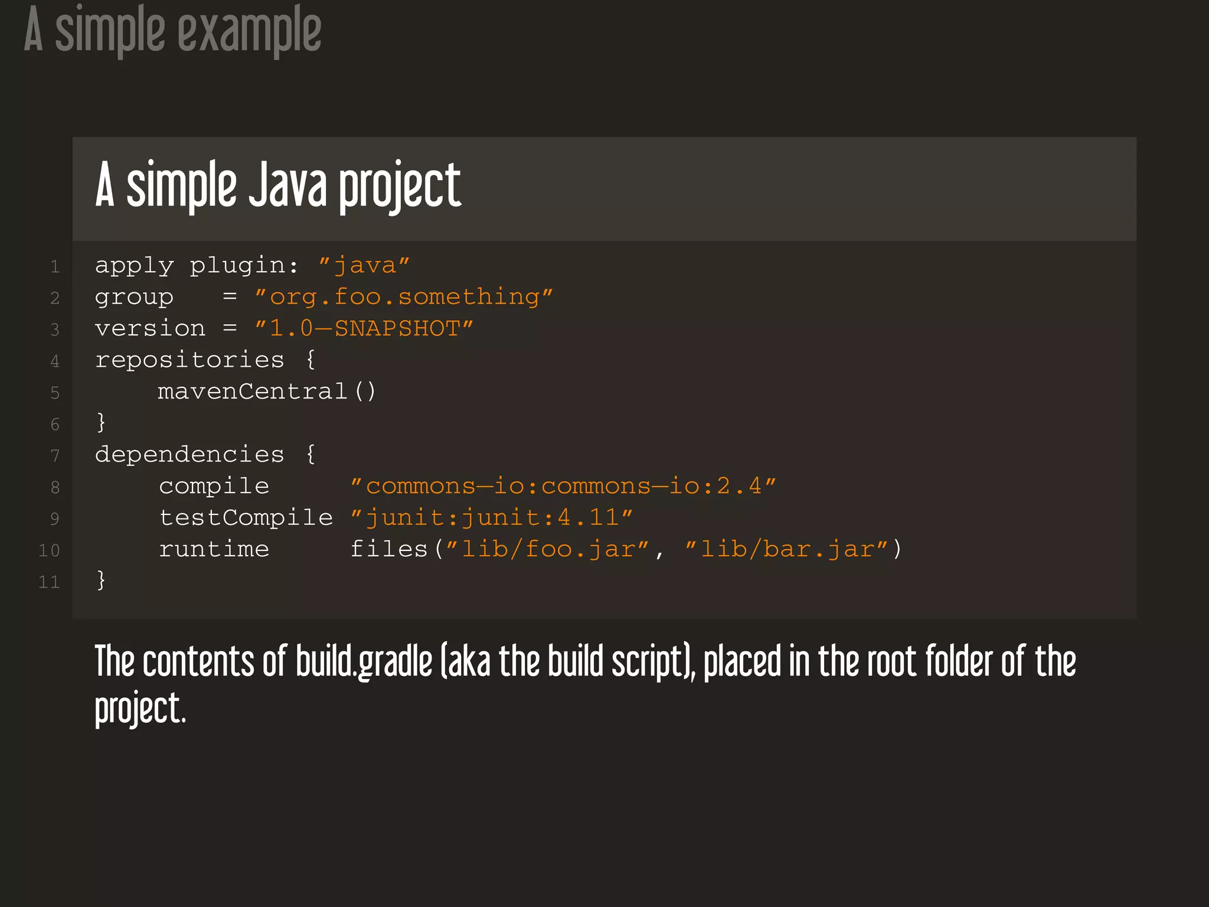The width and height of the screenshot is (1209, 907).
Task: Click line number 7 in gutter
Action: [55, 456]
